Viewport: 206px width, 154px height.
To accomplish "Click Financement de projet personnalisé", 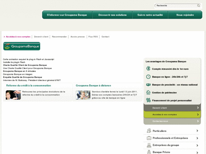I will pyautogui.click(x=172, y=100).
